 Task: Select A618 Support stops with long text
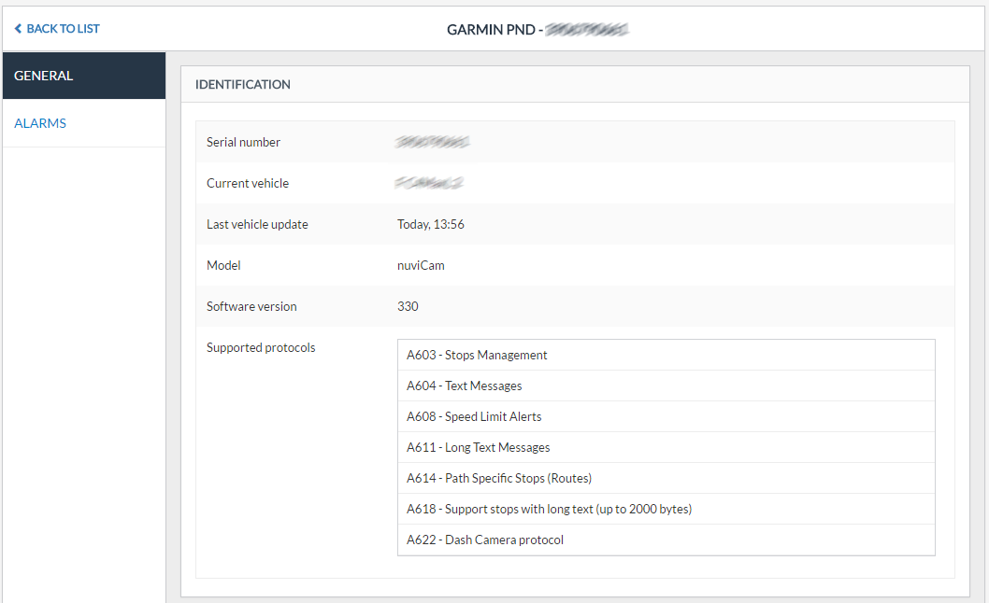(x=549, y=509)
